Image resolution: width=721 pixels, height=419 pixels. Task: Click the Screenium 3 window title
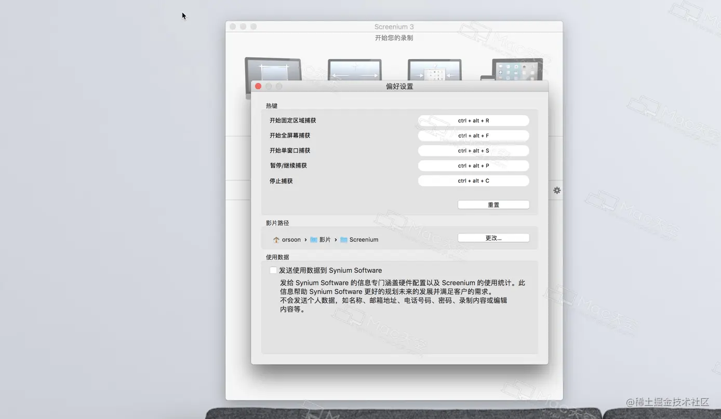point(394,27)
